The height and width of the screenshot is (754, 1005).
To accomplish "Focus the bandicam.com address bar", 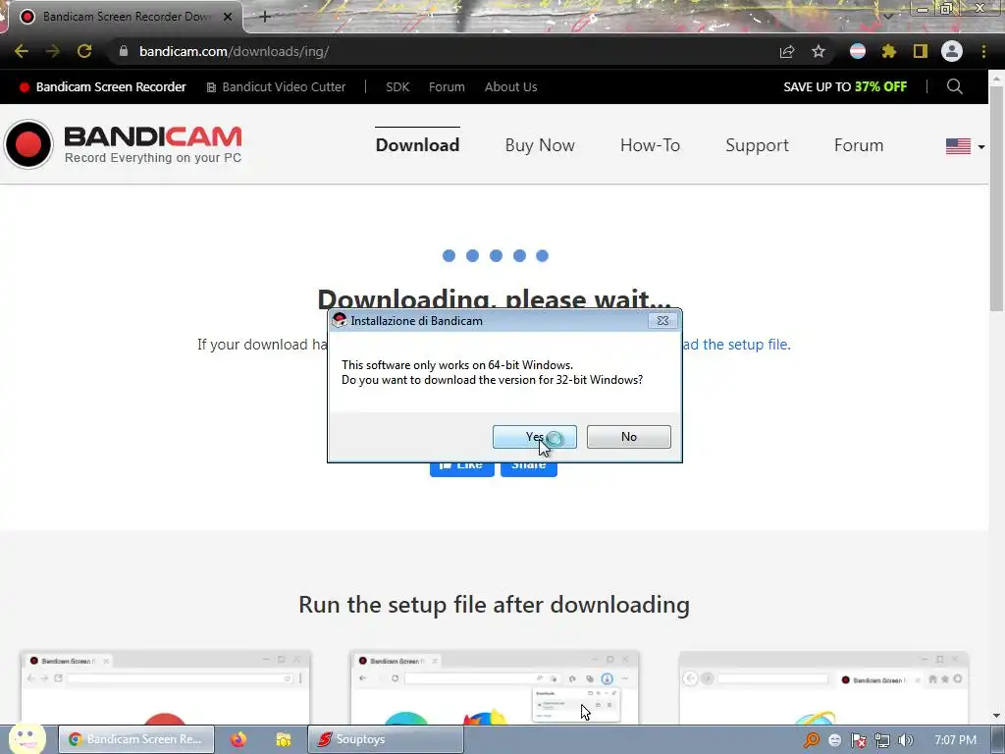I will click(443, 51).
